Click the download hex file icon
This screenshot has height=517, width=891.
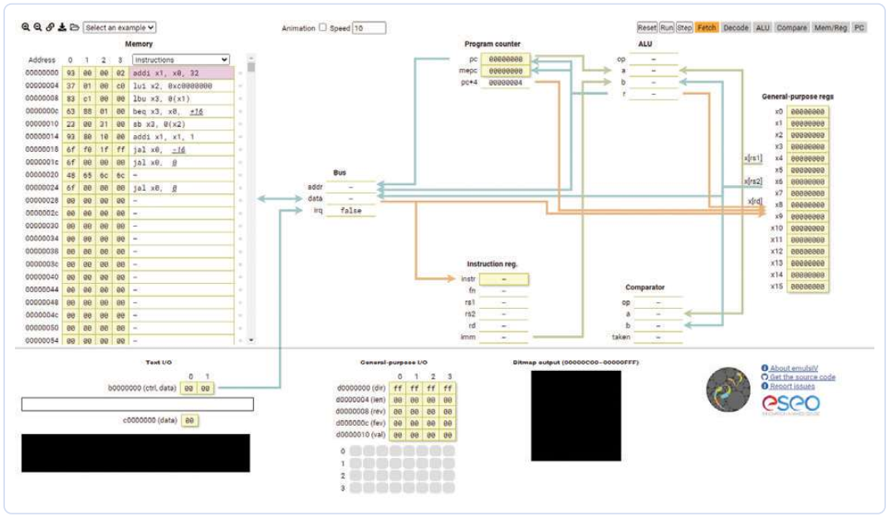62,27
